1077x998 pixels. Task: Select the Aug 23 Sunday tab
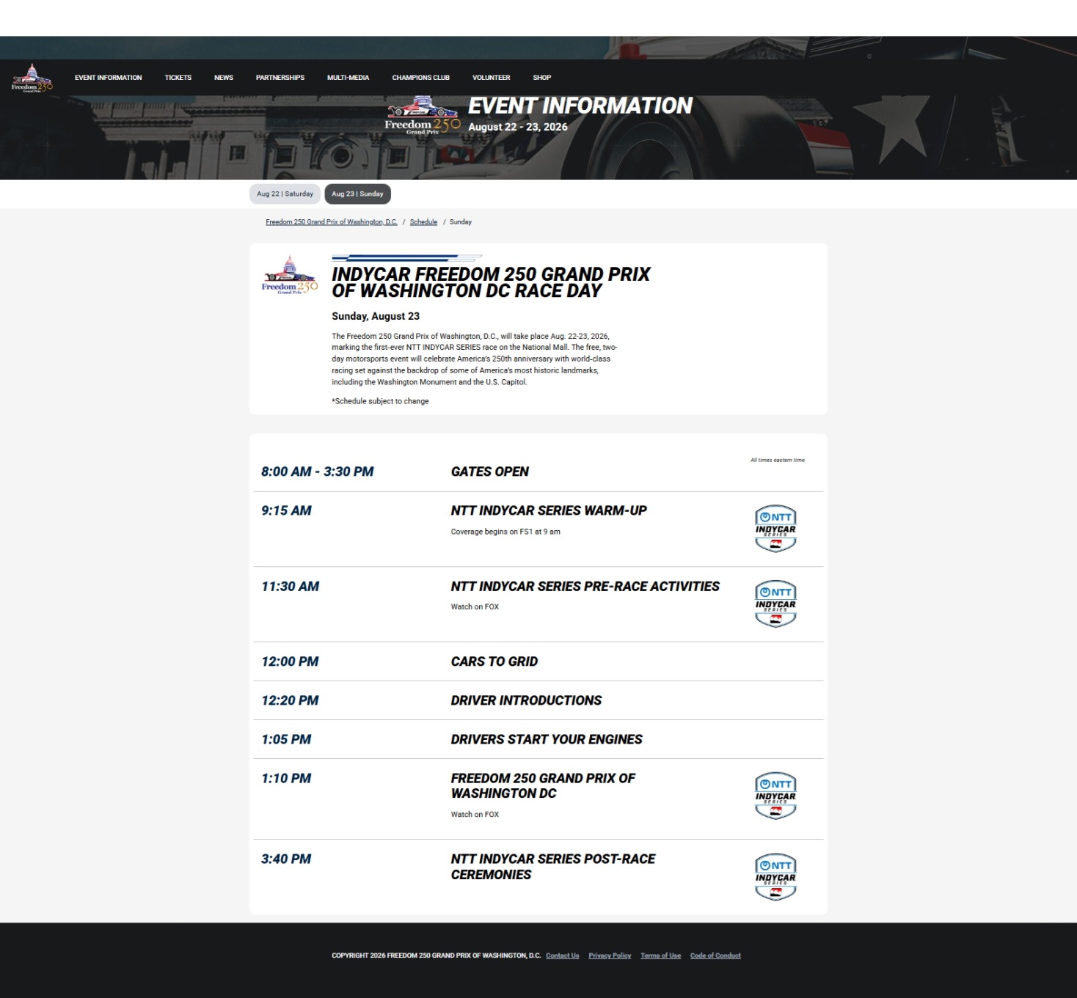(357, 194)
